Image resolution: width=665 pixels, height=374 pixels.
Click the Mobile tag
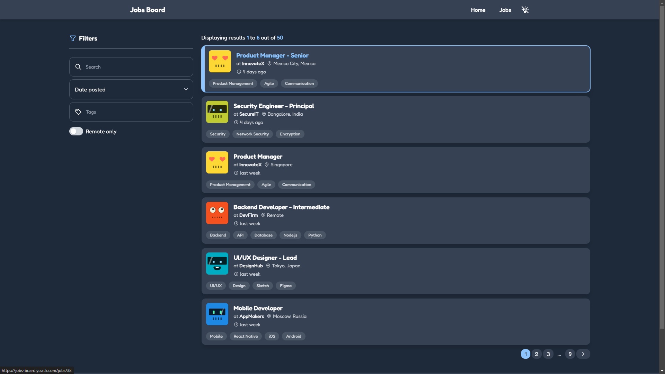pos(216,336)
